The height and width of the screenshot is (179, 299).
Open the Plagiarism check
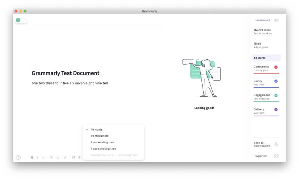260,156
